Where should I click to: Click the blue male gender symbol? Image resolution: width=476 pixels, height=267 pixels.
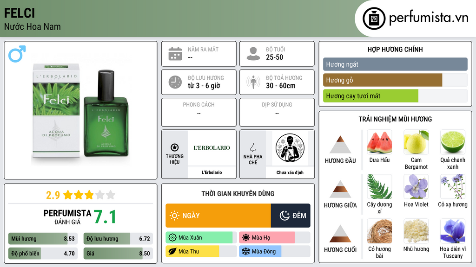[x=17, y=54]
